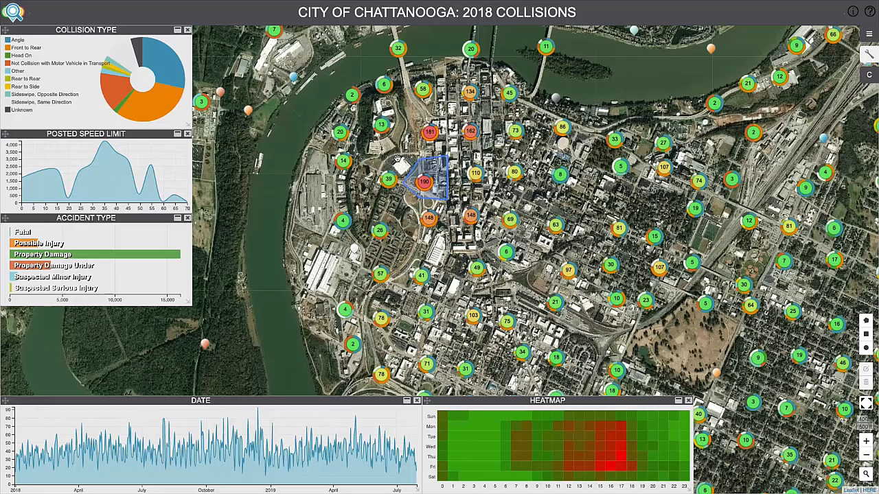
Task: Click the C basemap button
Action: click(869, 74)
